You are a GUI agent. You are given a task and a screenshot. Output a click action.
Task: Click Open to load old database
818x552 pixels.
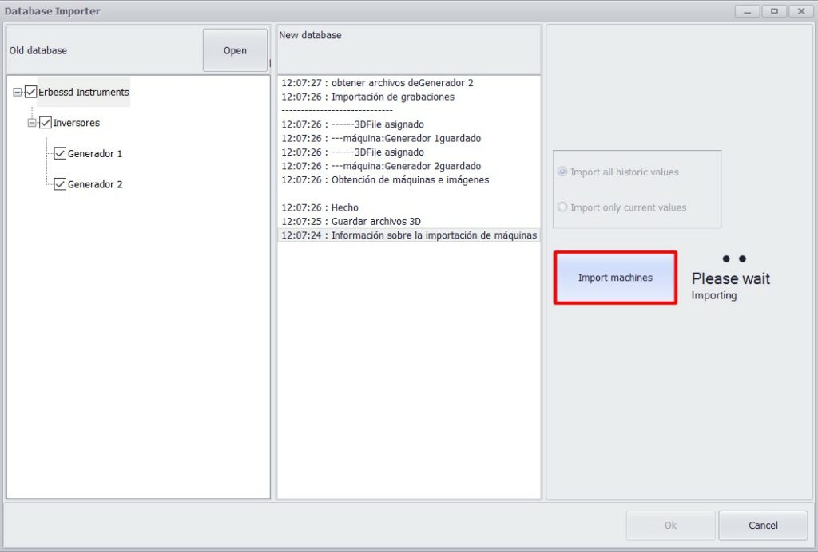pyautogui.click(x=235, y=50)
